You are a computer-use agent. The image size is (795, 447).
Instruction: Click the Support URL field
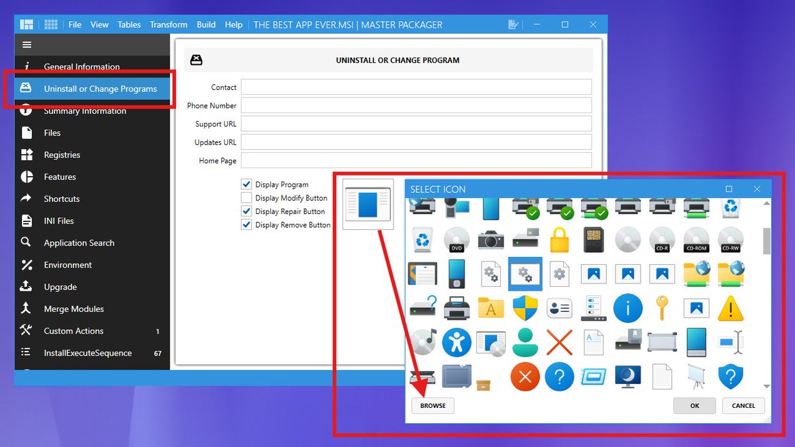416,124
